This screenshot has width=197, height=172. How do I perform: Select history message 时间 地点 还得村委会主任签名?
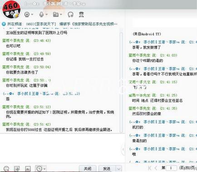point(158,101)
